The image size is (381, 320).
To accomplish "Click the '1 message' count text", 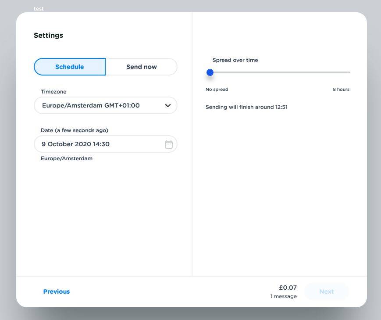I will [283, 296].
